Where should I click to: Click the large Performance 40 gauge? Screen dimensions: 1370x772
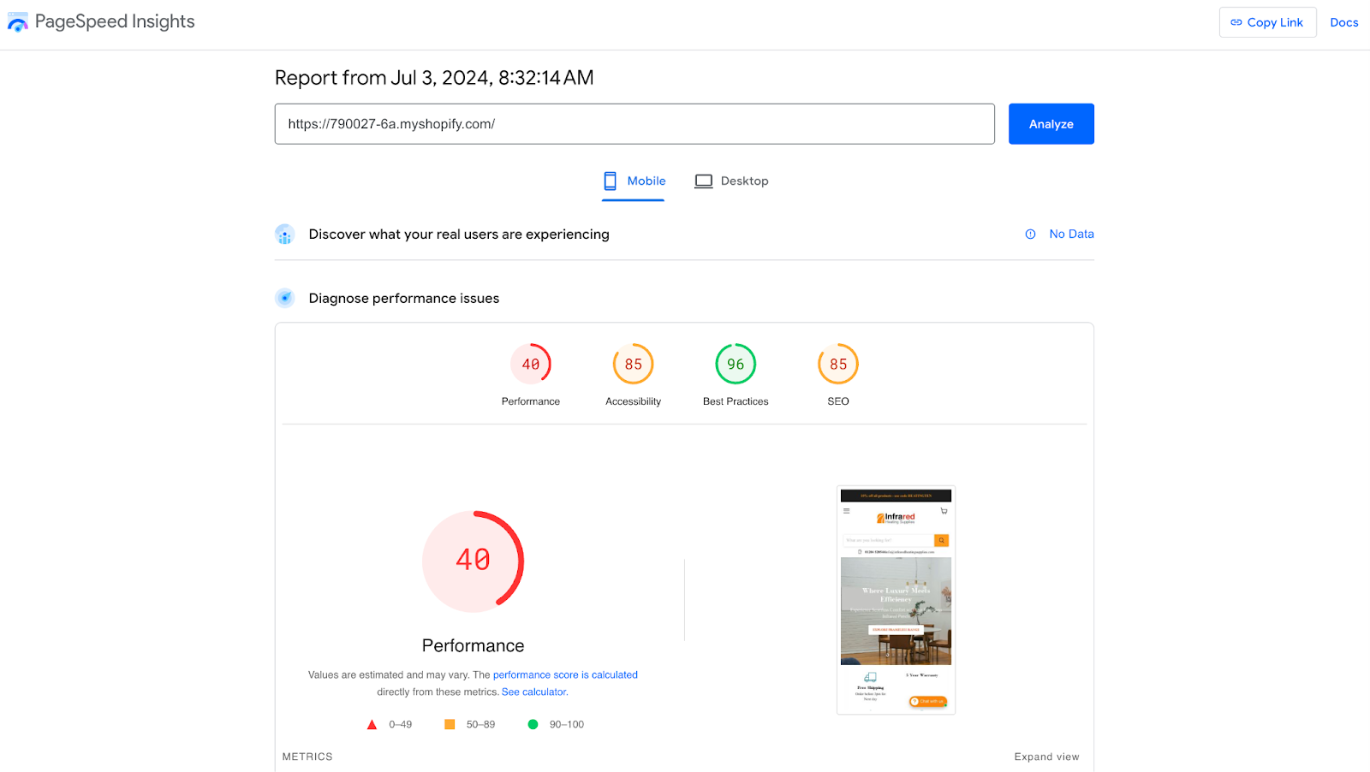pyautogui.click(x=474, y=561)
